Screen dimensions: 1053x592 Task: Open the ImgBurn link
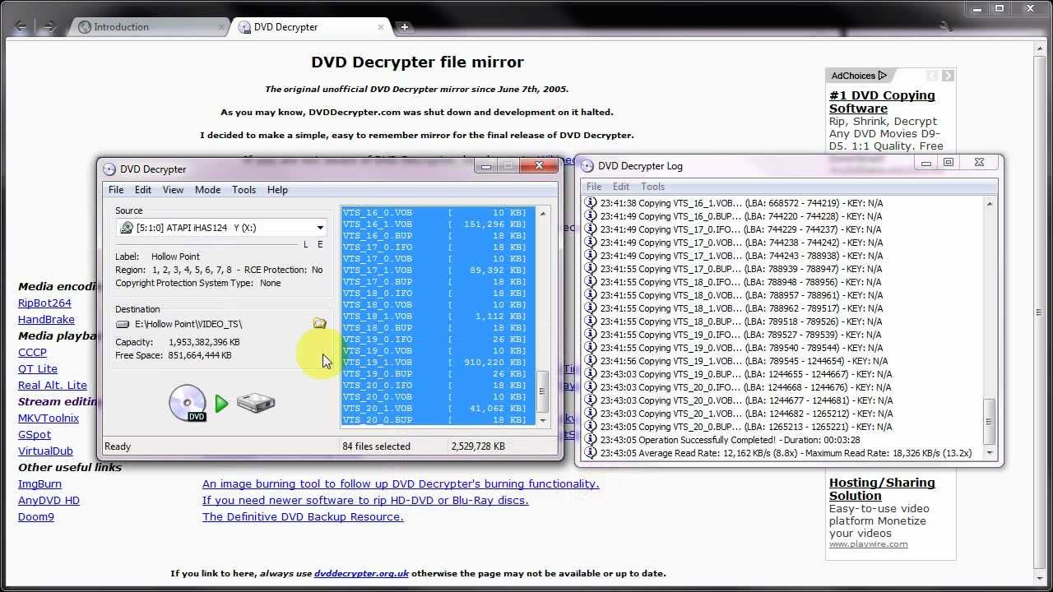coord(39,484)
